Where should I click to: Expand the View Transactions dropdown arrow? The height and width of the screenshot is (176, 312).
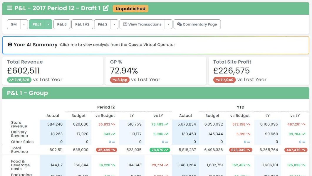coord(169,24)
